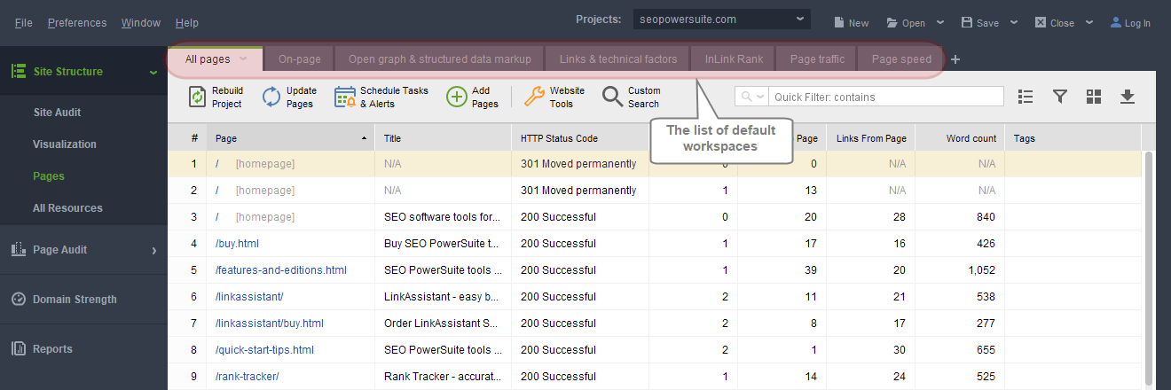Go to Pages in sidebar
The width and height of the screenshot is (1171, 390).
(x=49, y=176)
